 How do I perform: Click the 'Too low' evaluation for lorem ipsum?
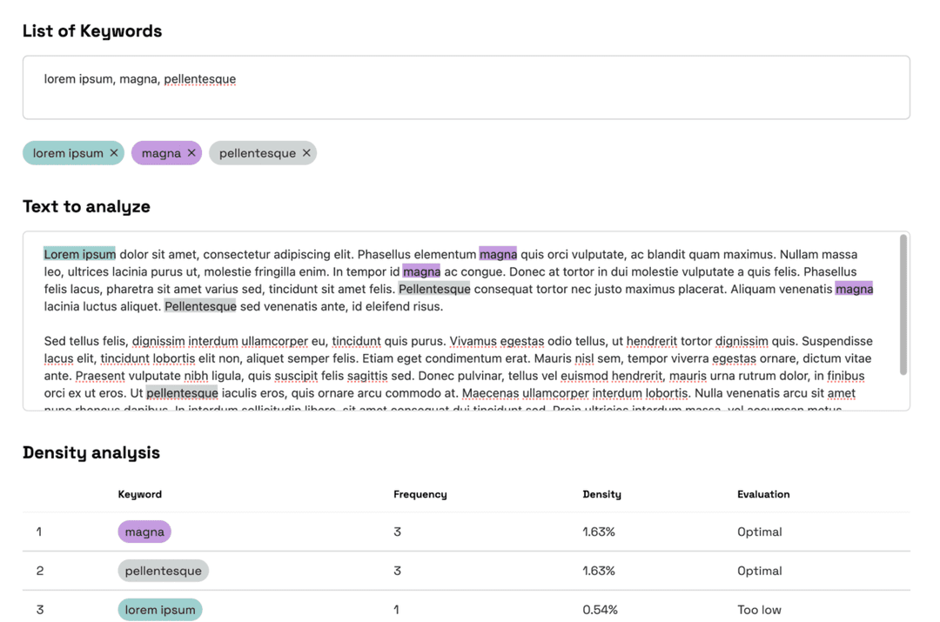[759, 610]
